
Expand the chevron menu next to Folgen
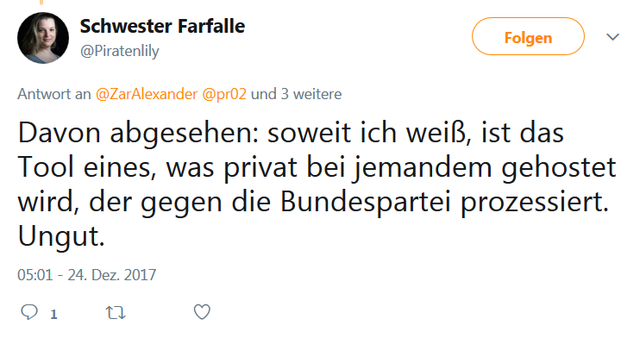pyautogui.click(x=612, y=37)
